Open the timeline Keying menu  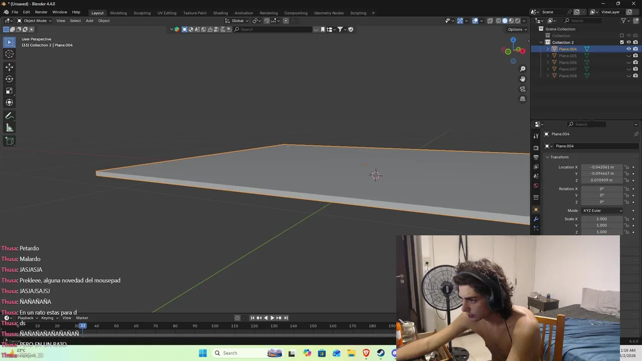(49, 318)
